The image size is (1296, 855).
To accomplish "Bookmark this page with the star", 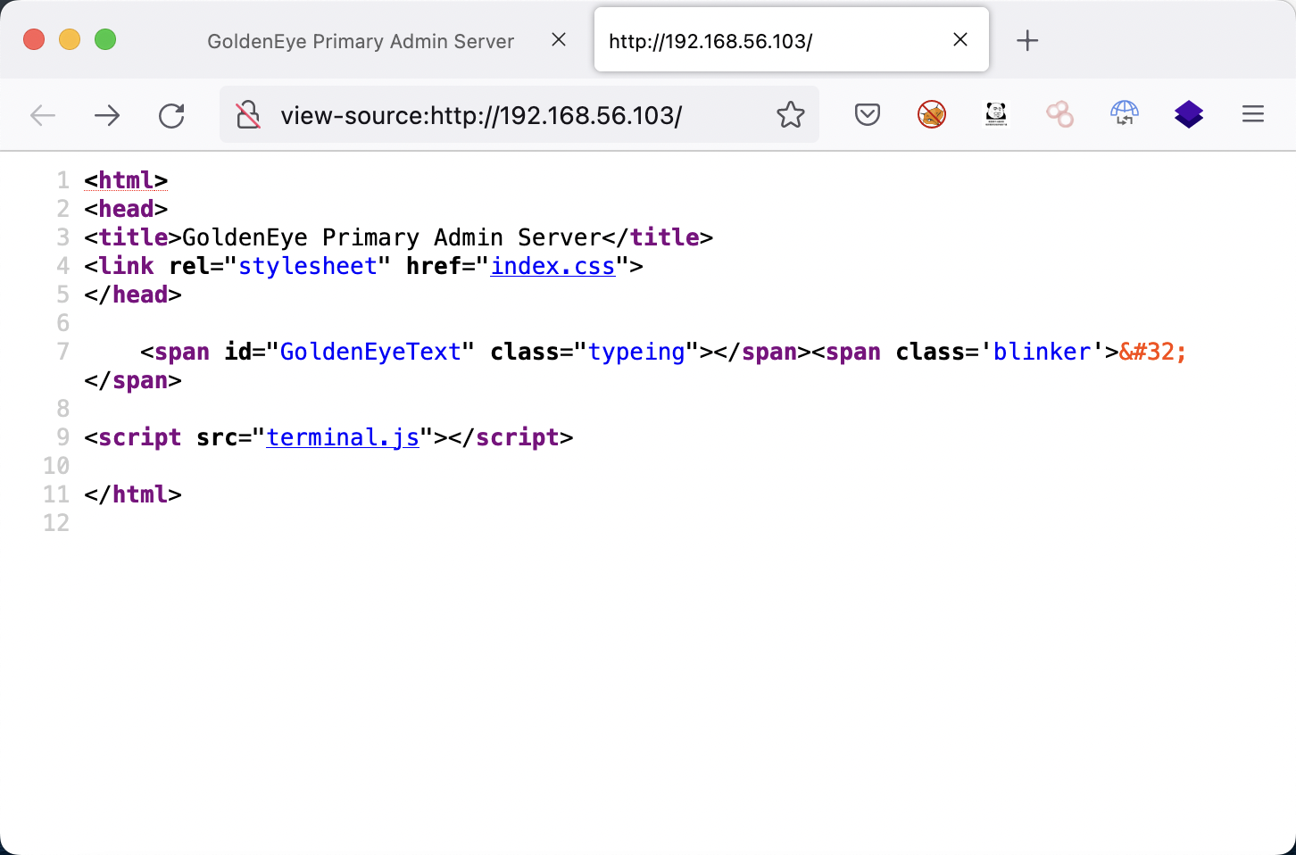I will point(790,115).
